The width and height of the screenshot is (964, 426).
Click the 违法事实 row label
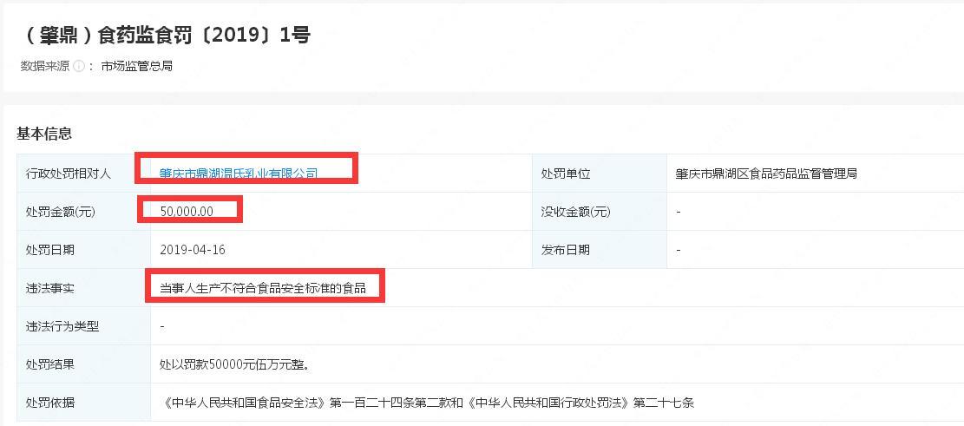50,288
